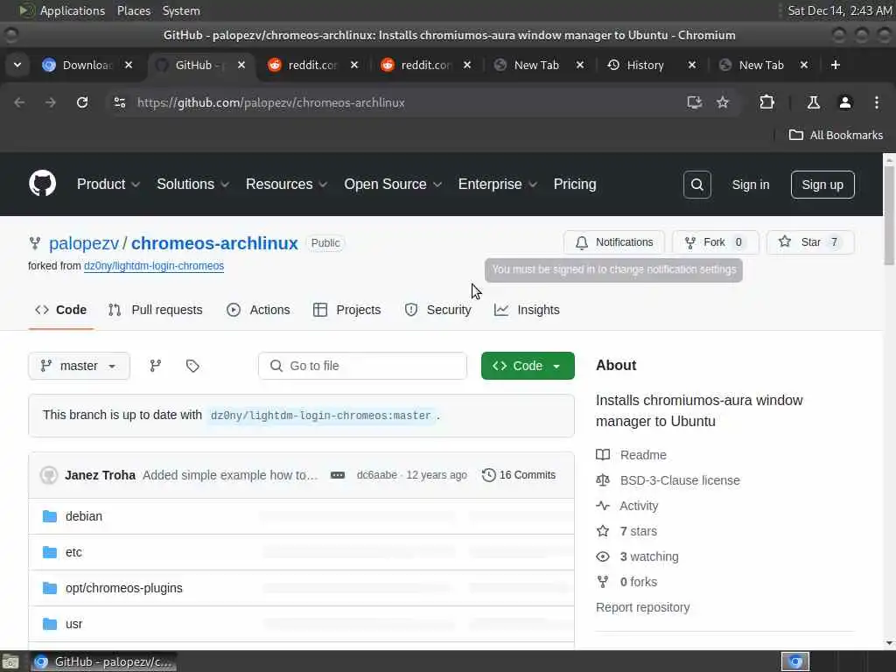
Task: Open commit dc6aabe
Action: 376,475
